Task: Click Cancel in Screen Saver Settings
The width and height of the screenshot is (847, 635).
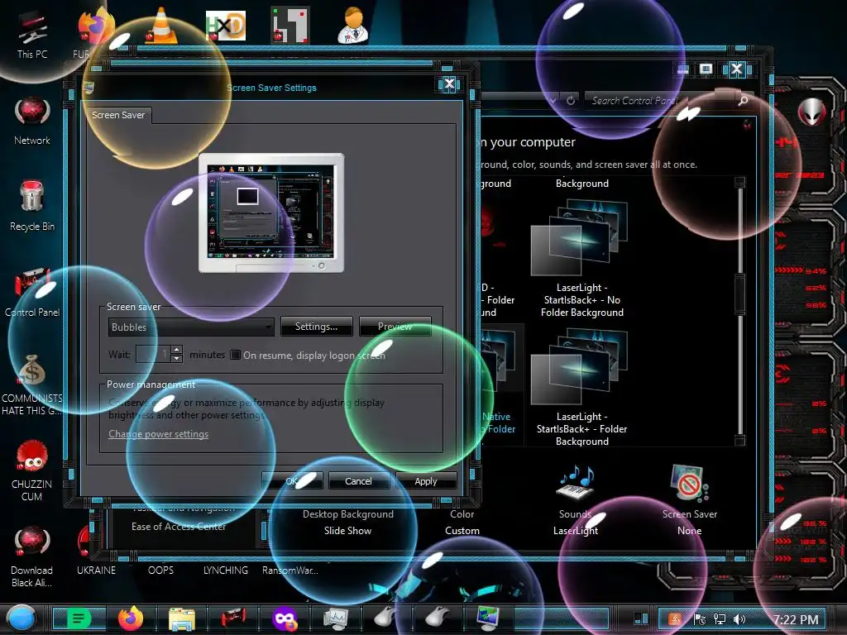Action: click(x=359, y=480)
